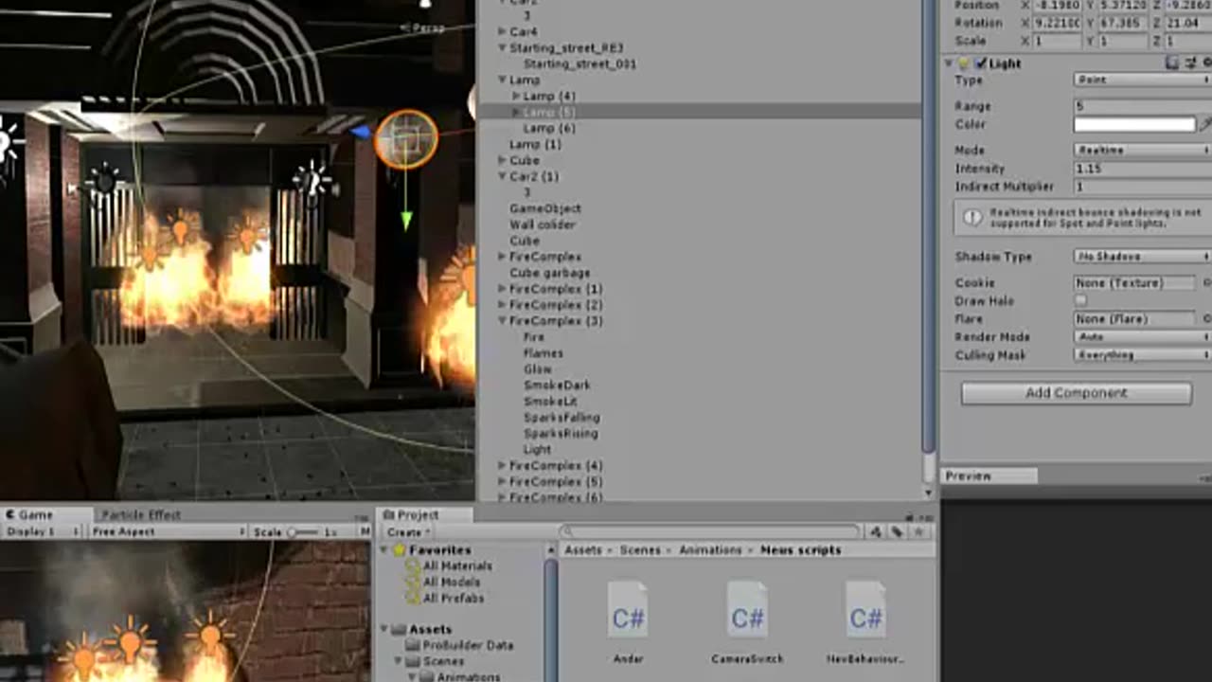
Task: Select the CameraSwitch C# script icon
Action: (x=747, y=609)
